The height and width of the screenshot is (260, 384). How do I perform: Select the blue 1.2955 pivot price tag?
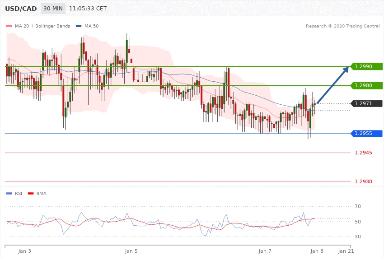click(x=366, y=134)
